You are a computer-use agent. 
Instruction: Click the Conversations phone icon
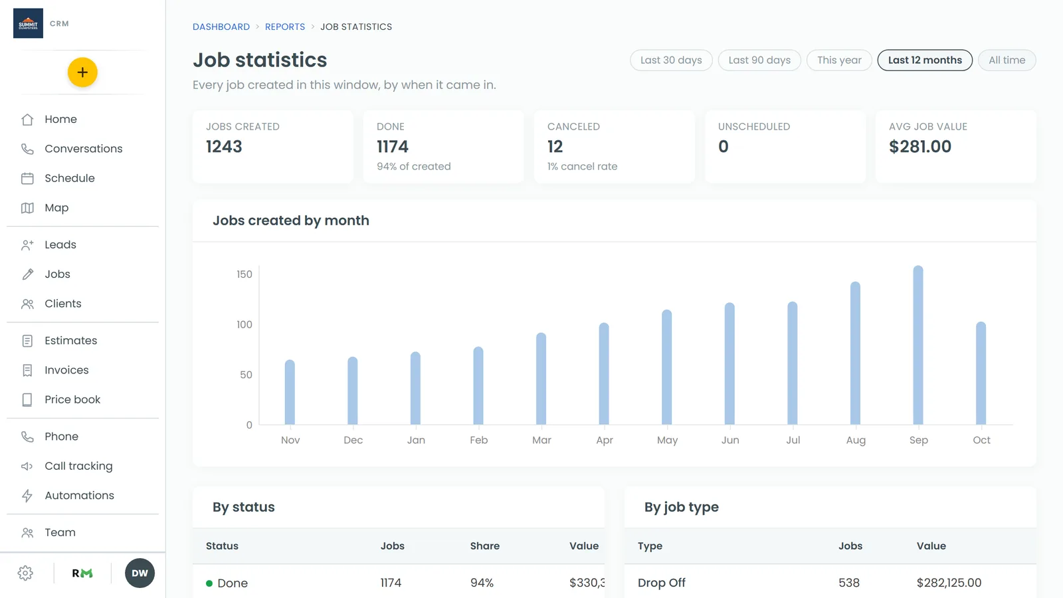(x=27, y=149)
